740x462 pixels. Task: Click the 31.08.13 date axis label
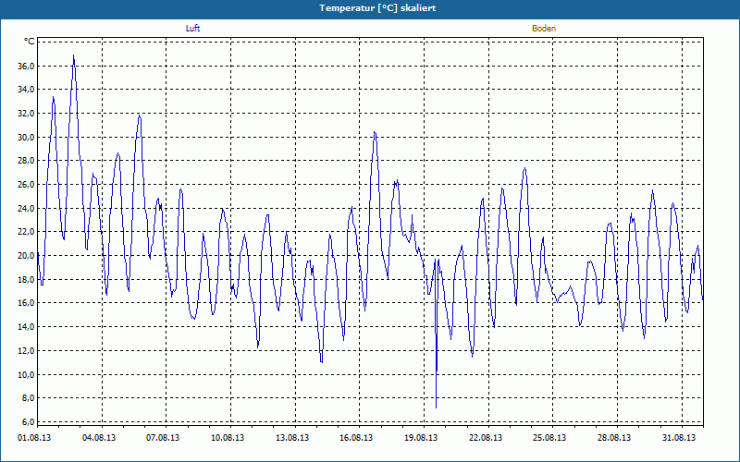(x=679, y=438)
